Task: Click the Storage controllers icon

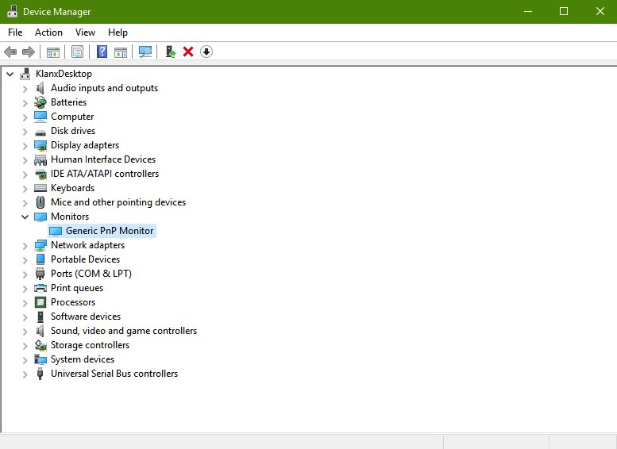Action: 40,345
